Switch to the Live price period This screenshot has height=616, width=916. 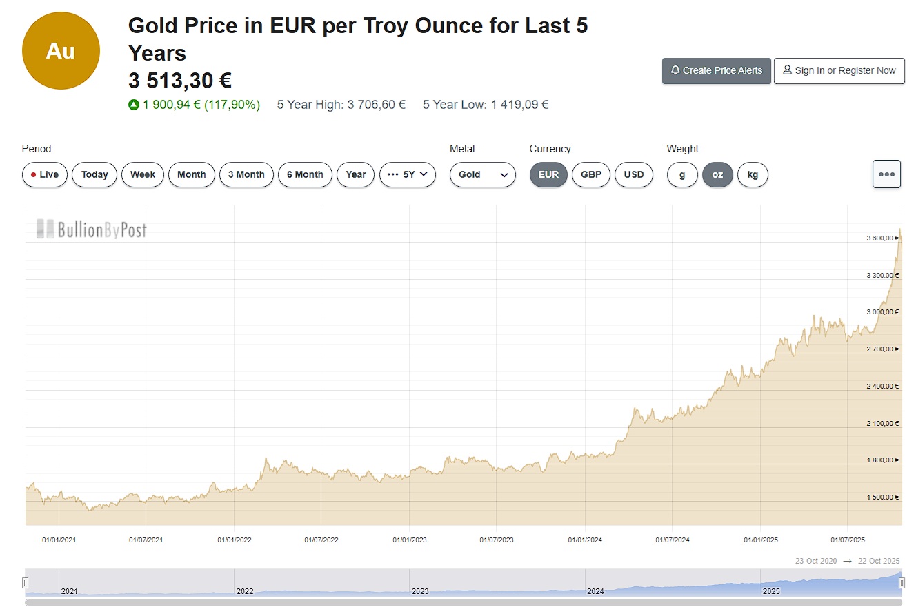click(x=45, y=174)
